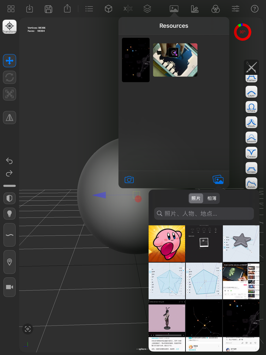Open the photo library icon in Resources

point(218,180)
